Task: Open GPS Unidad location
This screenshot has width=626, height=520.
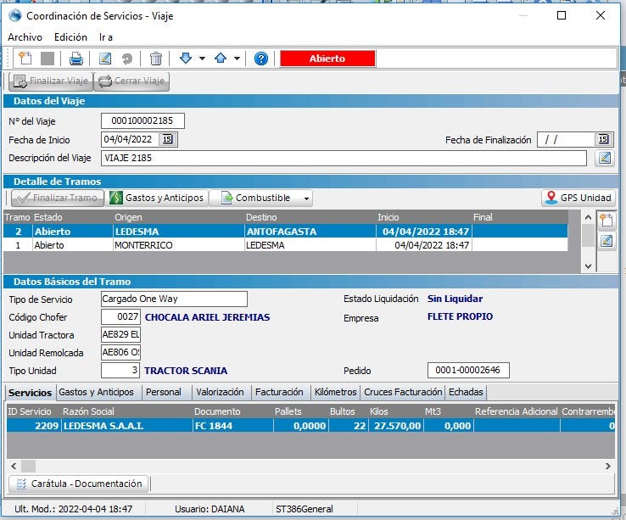Action: tap(578, 198)
